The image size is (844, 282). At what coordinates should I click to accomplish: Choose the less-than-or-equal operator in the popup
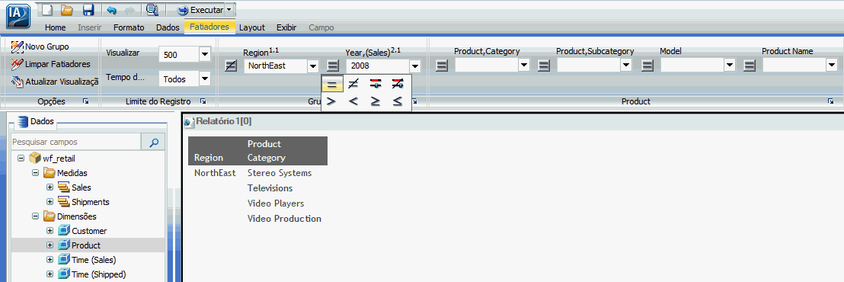pyautogui.click(x=397, y=101)
